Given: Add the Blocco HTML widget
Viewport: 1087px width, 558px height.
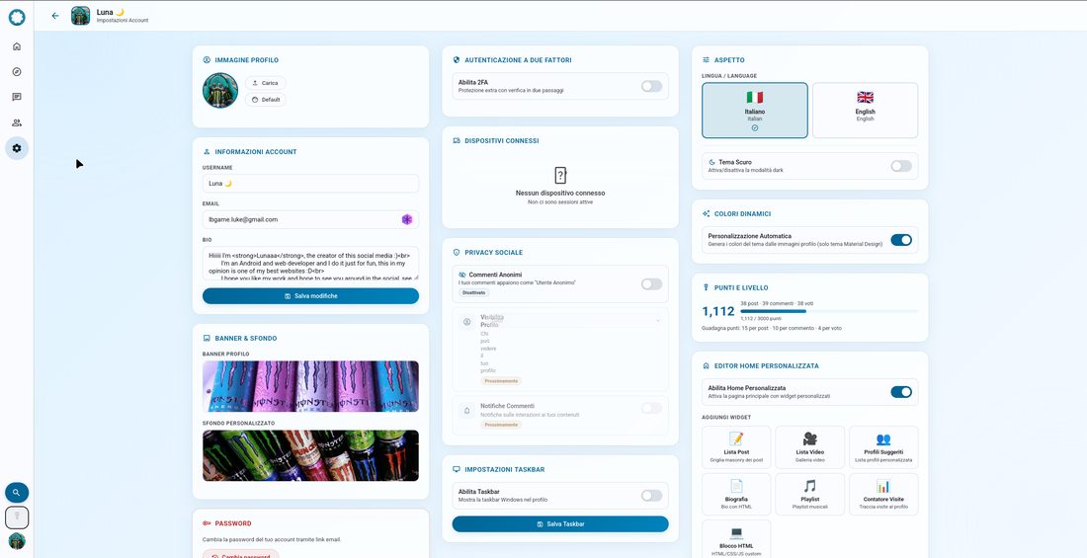Looking at the screenshot, I should tap(736, 539).
